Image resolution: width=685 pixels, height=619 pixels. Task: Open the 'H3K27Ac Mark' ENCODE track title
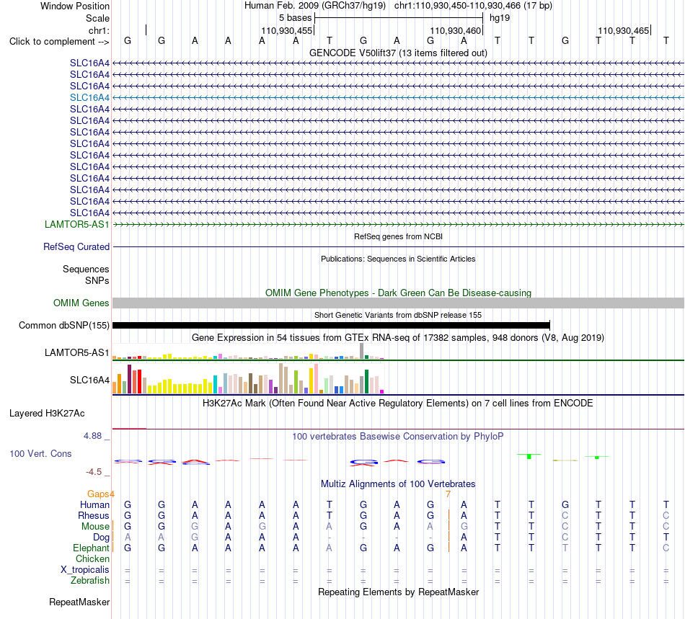(398, 404)
